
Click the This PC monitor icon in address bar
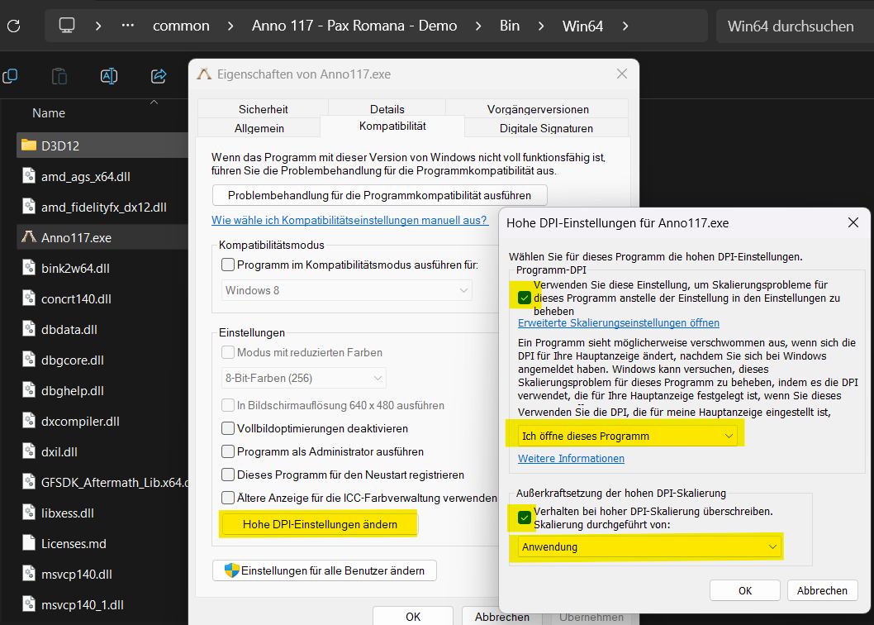click(67, 26)
